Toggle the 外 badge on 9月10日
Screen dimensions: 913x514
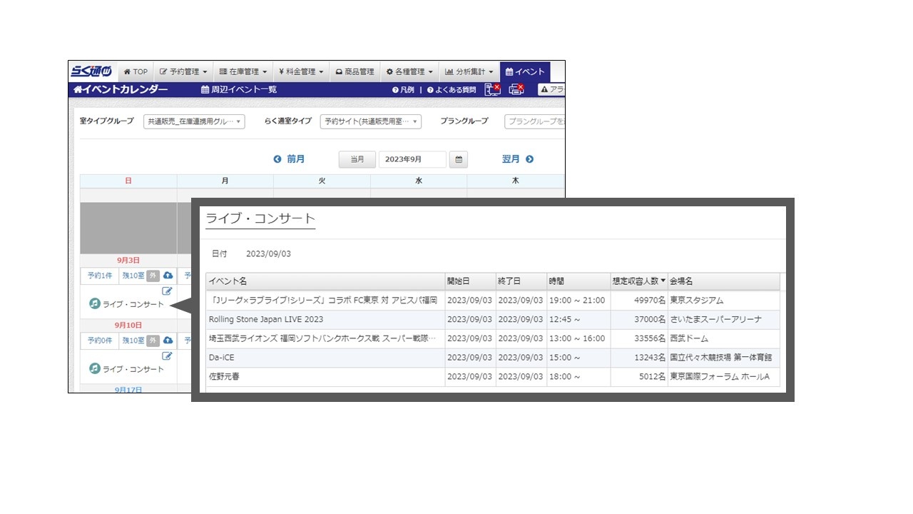point(153,341)
